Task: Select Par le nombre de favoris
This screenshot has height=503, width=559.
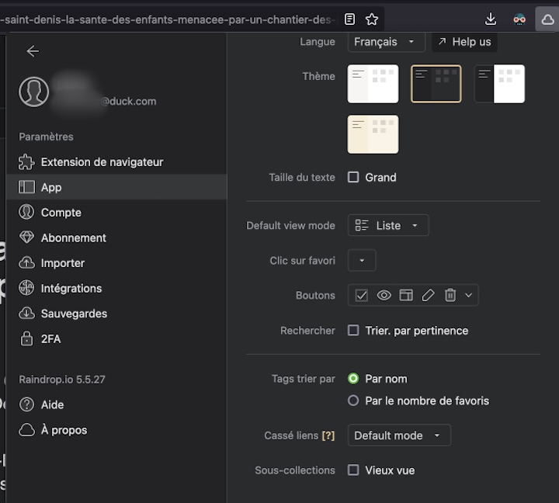Action: [x=353, y=401]
